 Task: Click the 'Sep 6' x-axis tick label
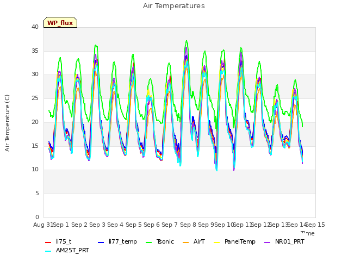point(152,225)
